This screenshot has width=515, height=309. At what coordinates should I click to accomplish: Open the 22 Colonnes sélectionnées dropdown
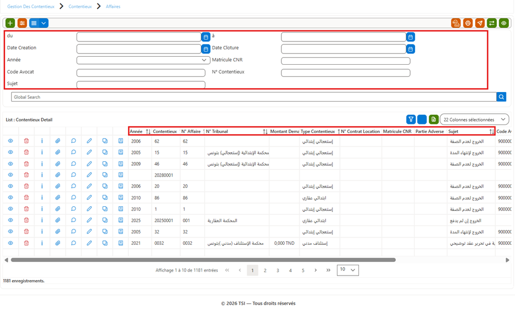coord(474,119)
